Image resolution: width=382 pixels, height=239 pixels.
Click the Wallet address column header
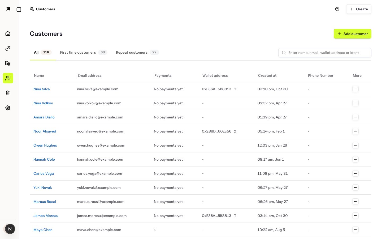215,75
